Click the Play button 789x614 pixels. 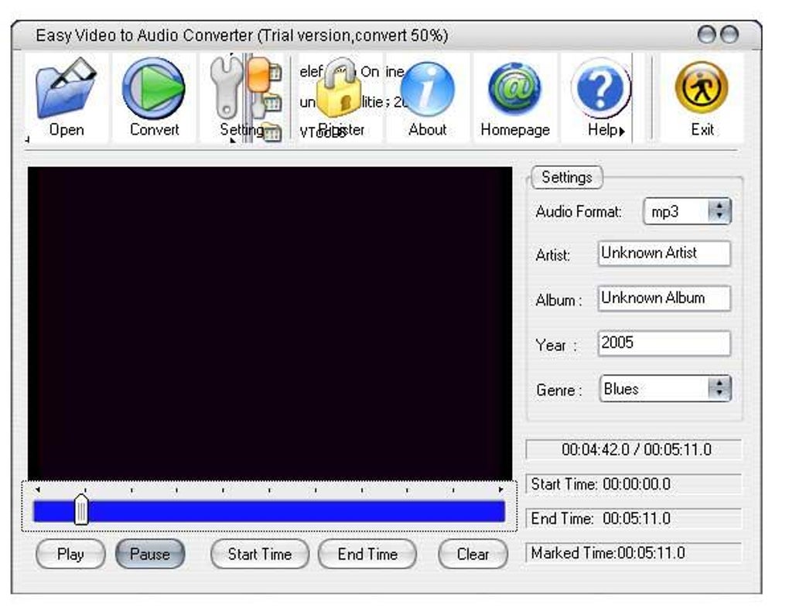pyautogui.click(x=70, y=554)
